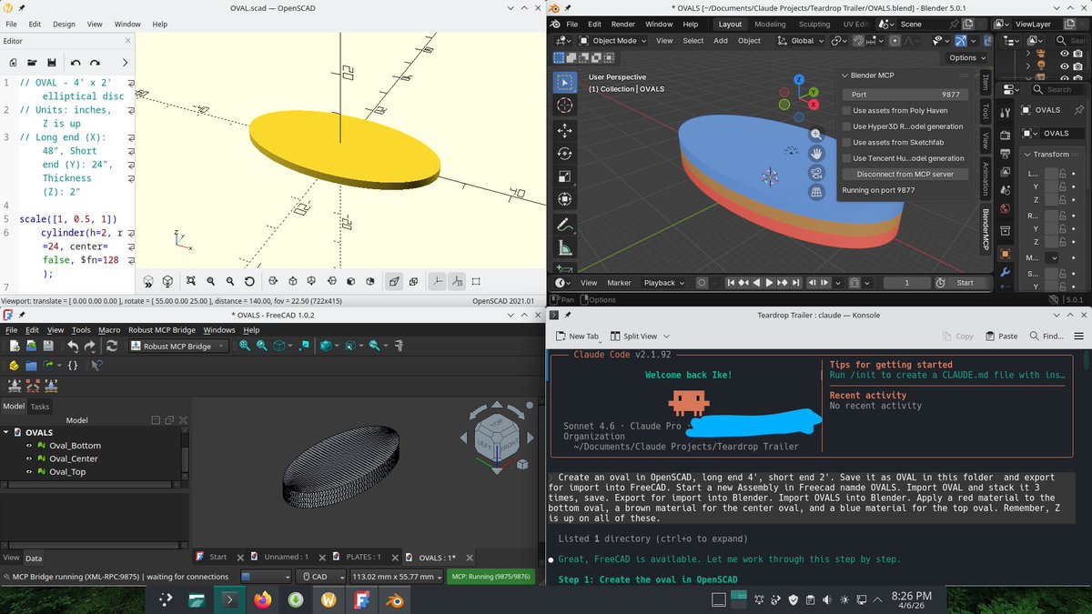Click Blender MCP Port number field

[x=905, y=95]
